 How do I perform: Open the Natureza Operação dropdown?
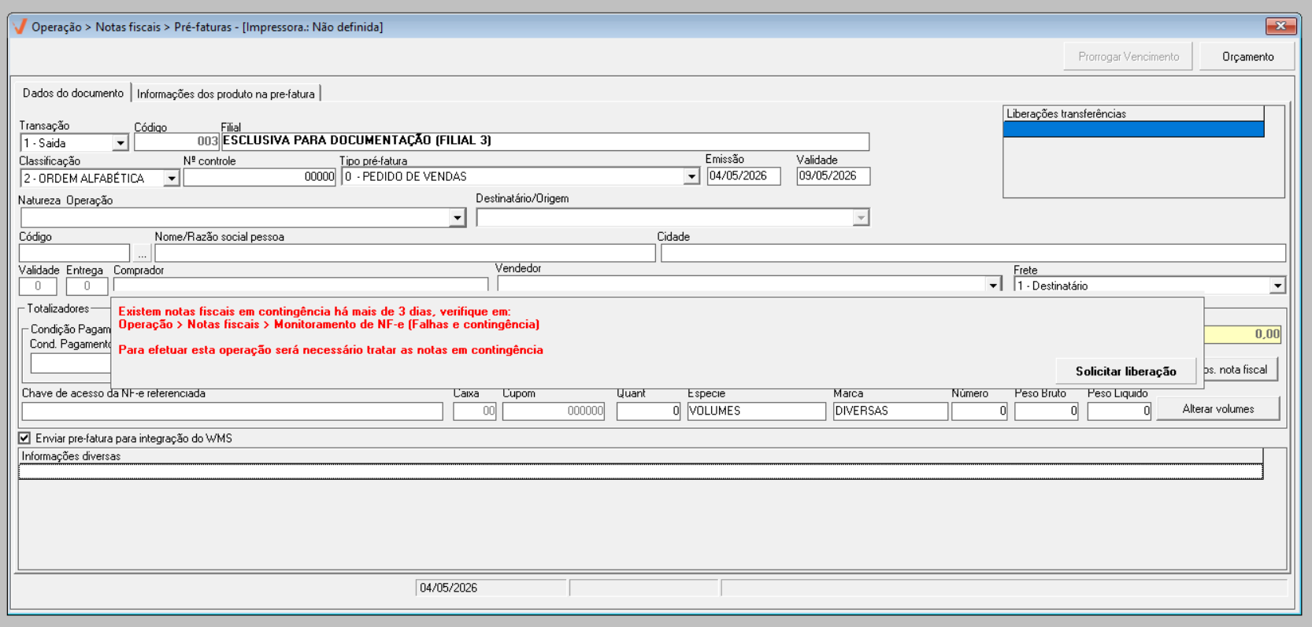[457, 217]
